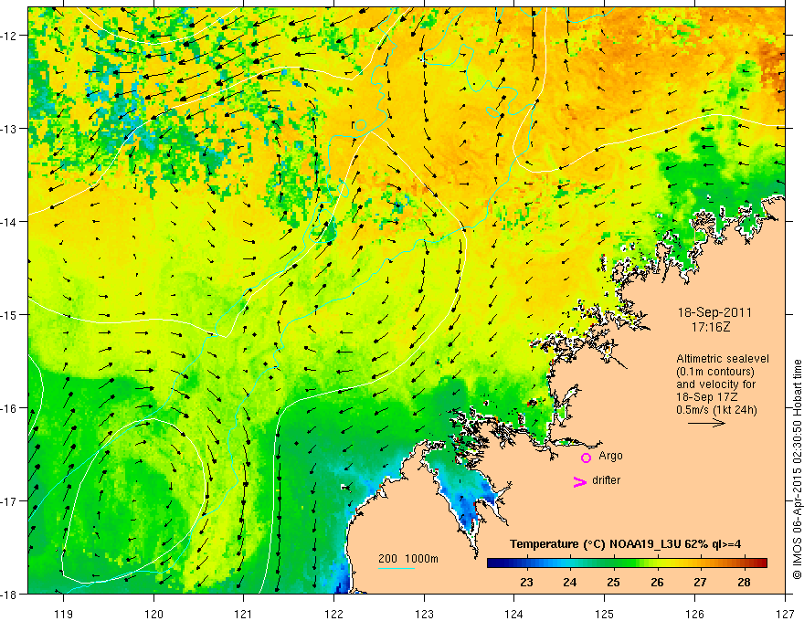This screenshot has height=621, width=804.
Task: Click the color bar value 27
Action: pyautogui.click(x=700, y=582)
